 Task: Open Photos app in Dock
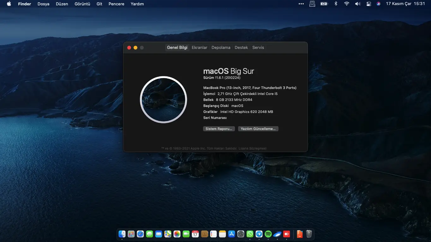(177, 234)
